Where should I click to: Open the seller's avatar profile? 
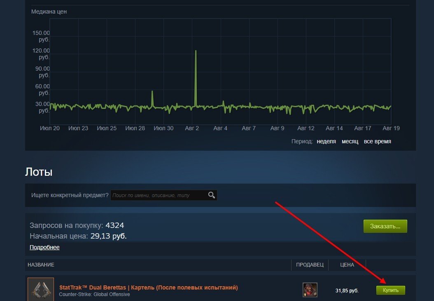click(x=310, y=290)
